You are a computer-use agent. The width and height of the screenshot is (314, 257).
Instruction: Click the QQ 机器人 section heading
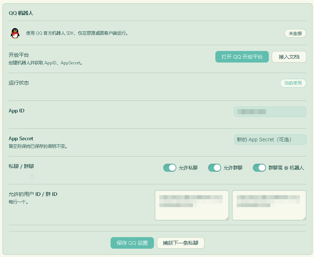pyautogui.click(x=21, y=13)
